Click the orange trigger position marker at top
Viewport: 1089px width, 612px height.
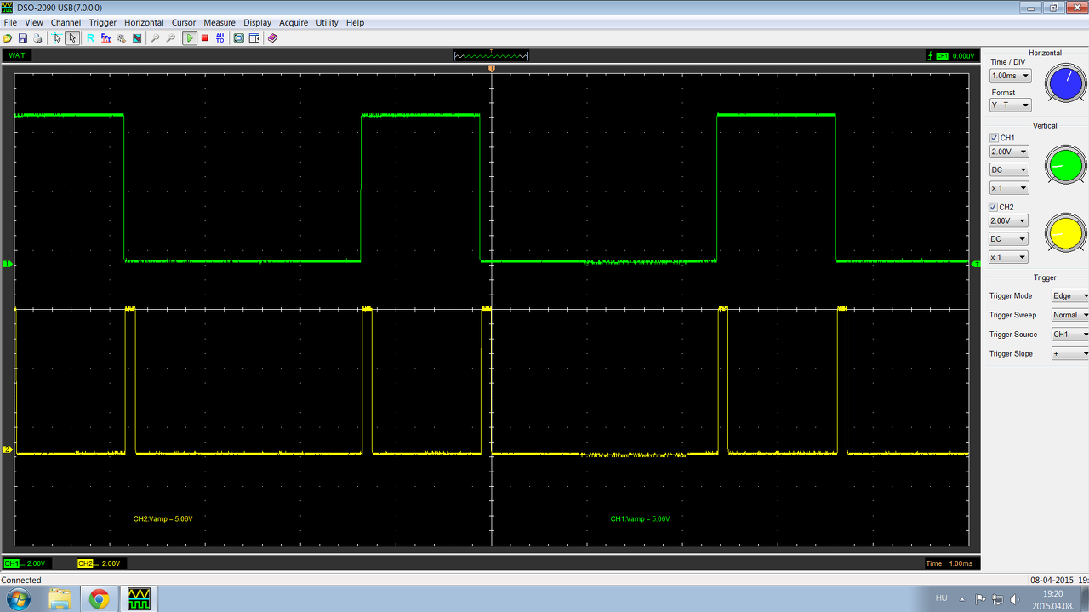[492, 68]
